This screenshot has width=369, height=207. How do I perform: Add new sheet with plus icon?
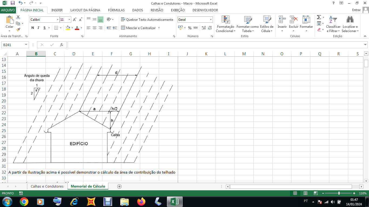(x=119, y=186)
